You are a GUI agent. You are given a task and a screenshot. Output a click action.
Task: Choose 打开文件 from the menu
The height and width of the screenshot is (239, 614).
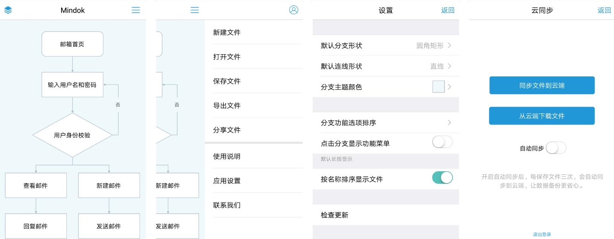(253, 57)
